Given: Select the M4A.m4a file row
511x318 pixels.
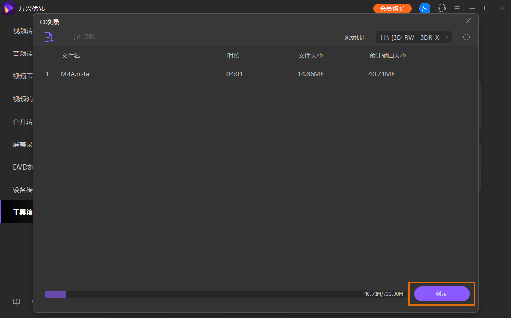Looking at the screenshot, I should pos(256,74).
